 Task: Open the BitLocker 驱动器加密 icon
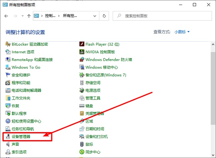(x=8, y=44)
